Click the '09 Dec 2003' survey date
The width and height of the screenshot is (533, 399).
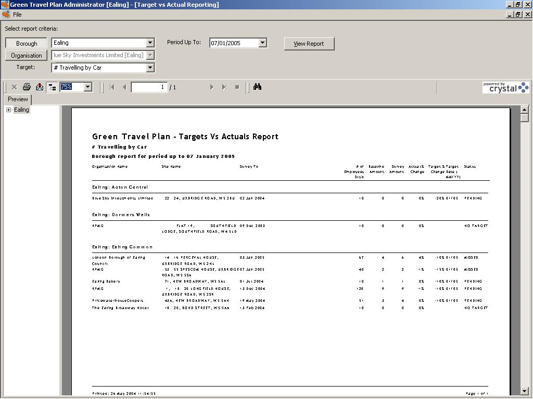(252, 225)
